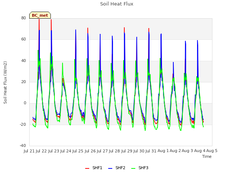Viewport: 234px width, 175px height.
Task: Toggle the SHF1 legend entry
Action: 94,168
